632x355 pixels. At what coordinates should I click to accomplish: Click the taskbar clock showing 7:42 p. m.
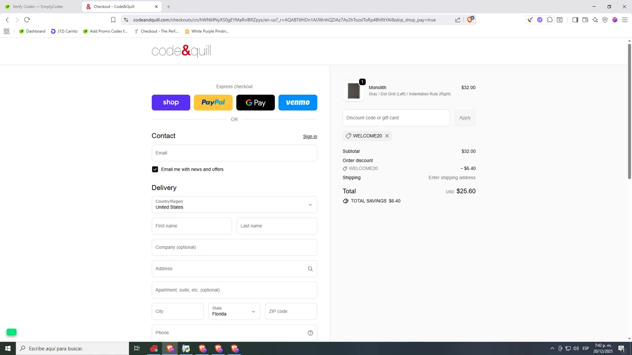(603, 348)
